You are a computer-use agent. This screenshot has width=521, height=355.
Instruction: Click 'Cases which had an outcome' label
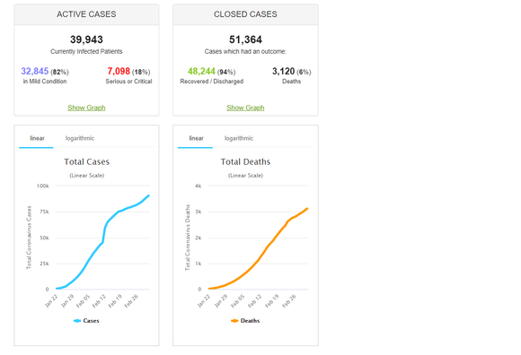click(x=245, y=51)
